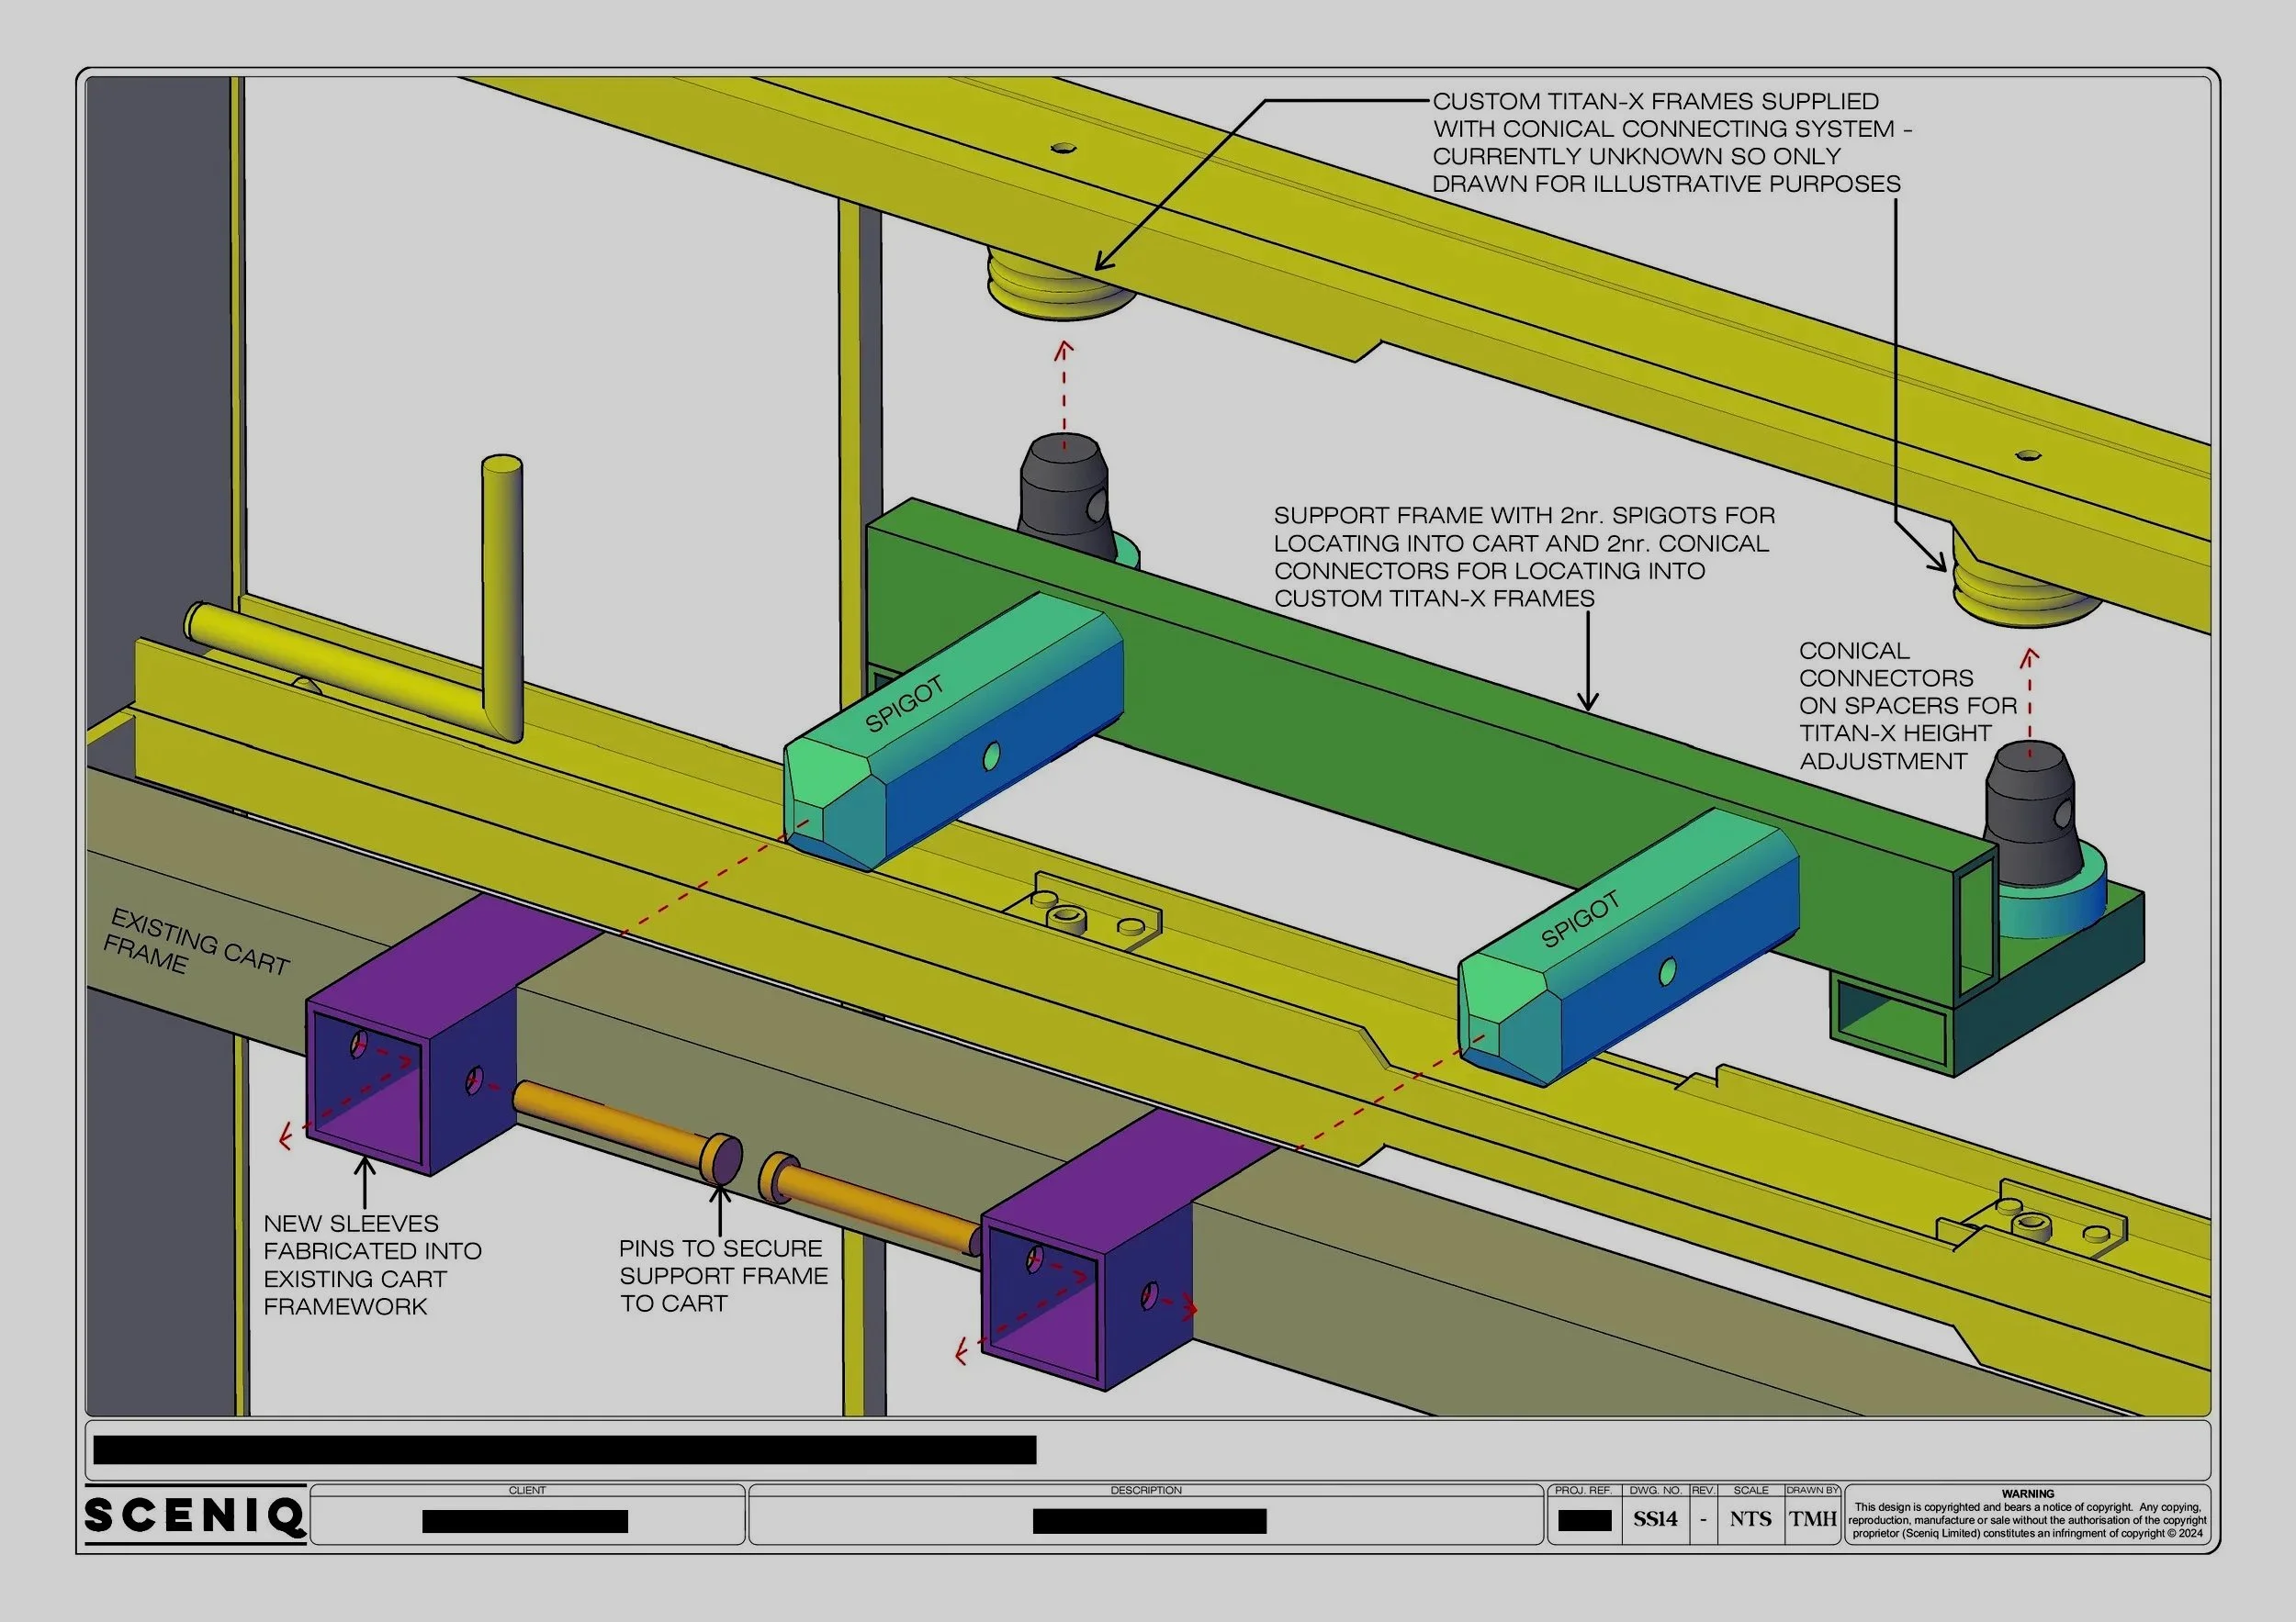Click the NEW SLEEVES FABRICATED annotation text
Image resolution: width=2296 pixels, height=1622 pixels.
click(x=371, y=1264)
